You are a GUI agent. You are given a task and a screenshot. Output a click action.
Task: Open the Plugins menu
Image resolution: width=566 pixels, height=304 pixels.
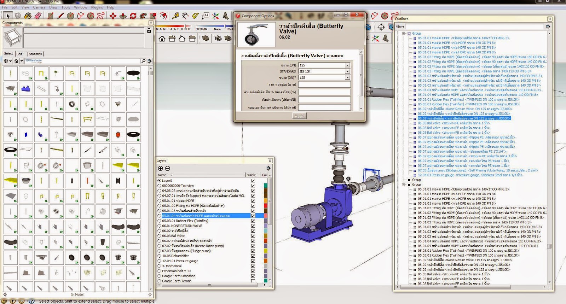click(97, 7)
